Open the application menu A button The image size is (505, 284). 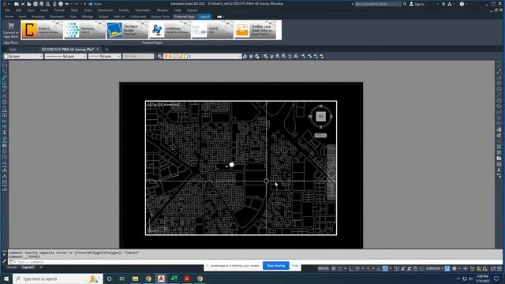(x=5, y=4)
